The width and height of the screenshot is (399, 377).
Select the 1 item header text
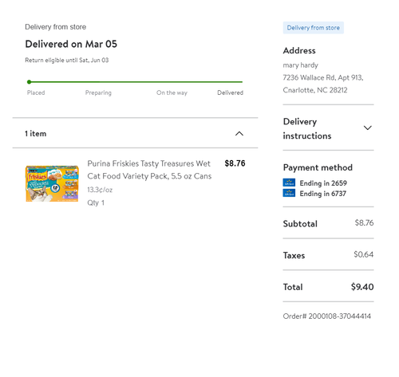tap(35, 134)
